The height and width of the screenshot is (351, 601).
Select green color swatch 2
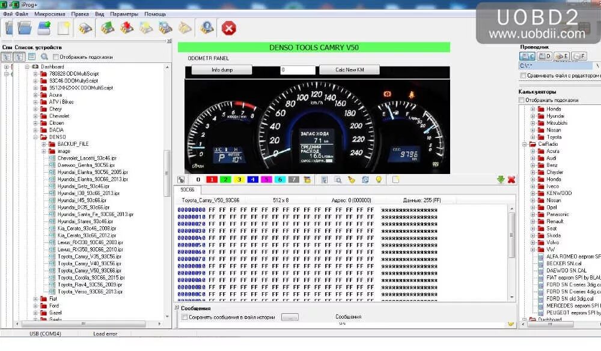225,179
